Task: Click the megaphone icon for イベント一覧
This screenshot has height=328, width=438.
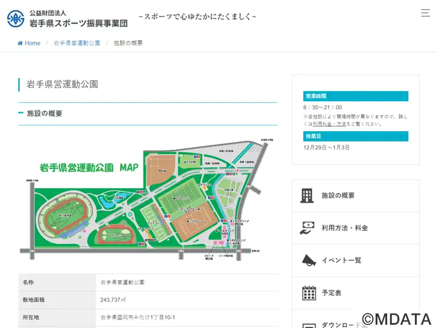Action: pyautogui.click(x=309, y=260)
